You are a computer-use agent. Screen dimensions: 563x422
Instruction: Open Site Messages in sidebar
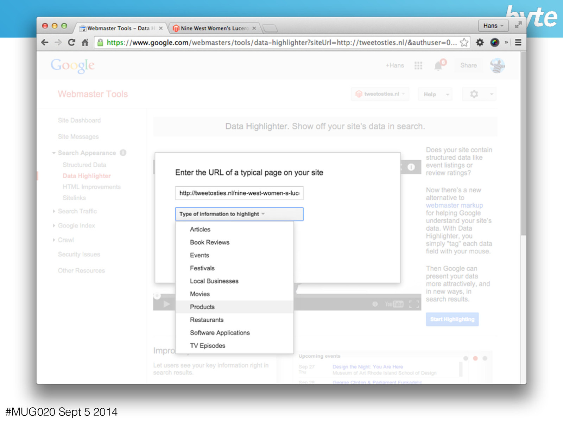pos(78,136)
